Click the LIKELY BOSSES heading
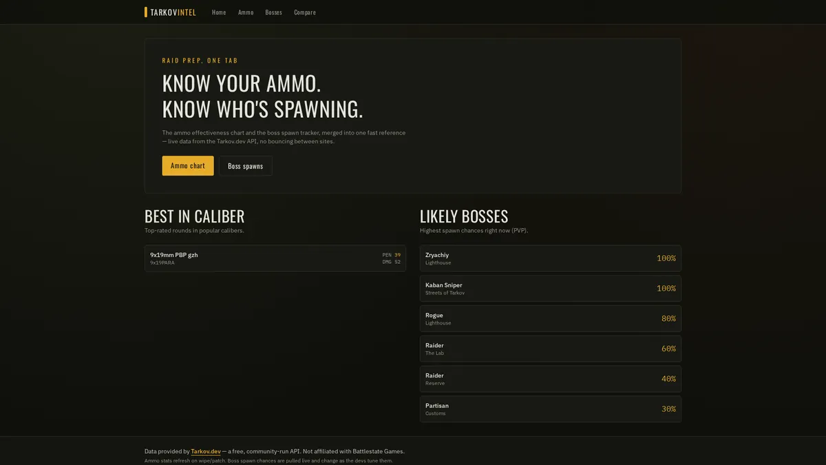The height and width of the screenshot is (465, 826). click(x=464, y=216)
